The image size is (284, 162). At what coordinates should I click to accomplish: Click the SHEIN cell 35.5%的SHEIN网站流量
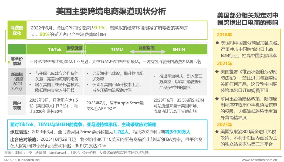click(179, 106)
